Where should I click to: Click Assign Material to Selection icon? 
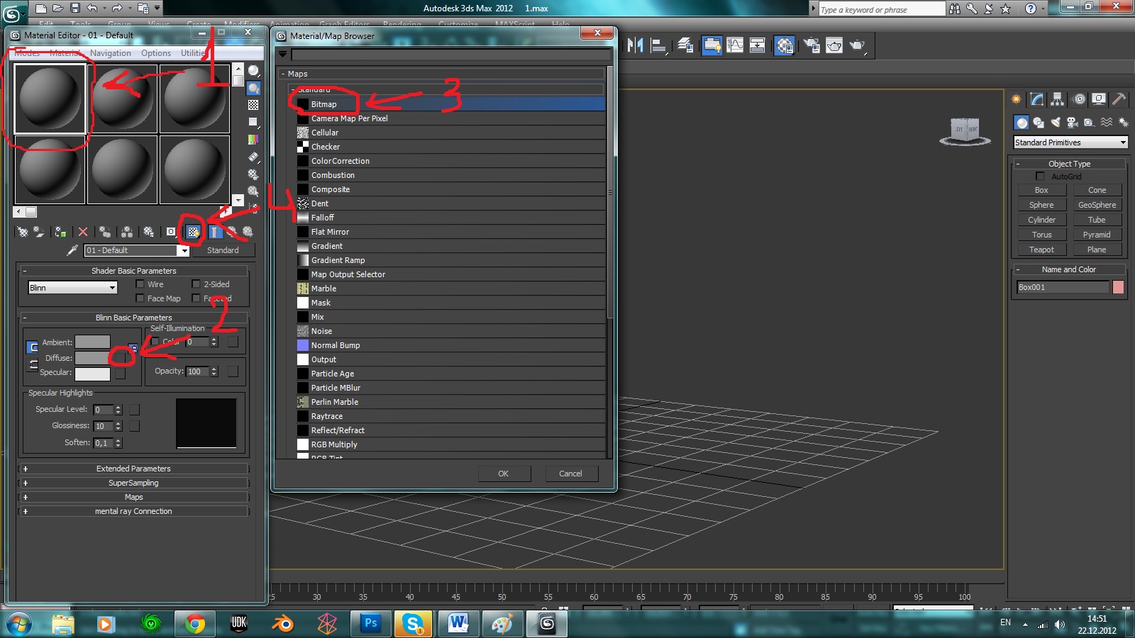tap(60, 232)
